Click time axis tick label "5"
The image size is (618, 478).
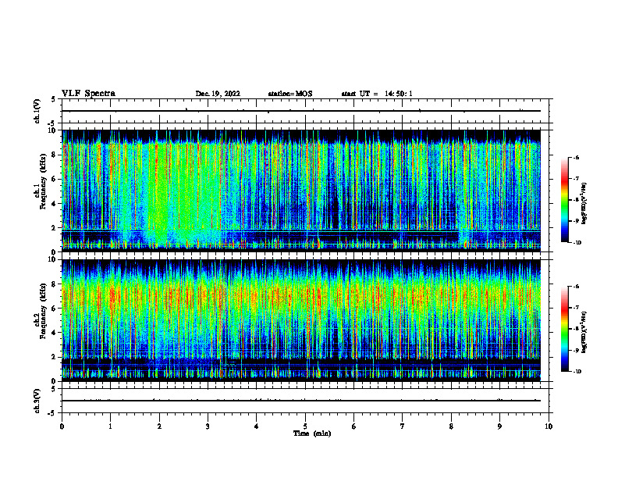pos(305,426)
